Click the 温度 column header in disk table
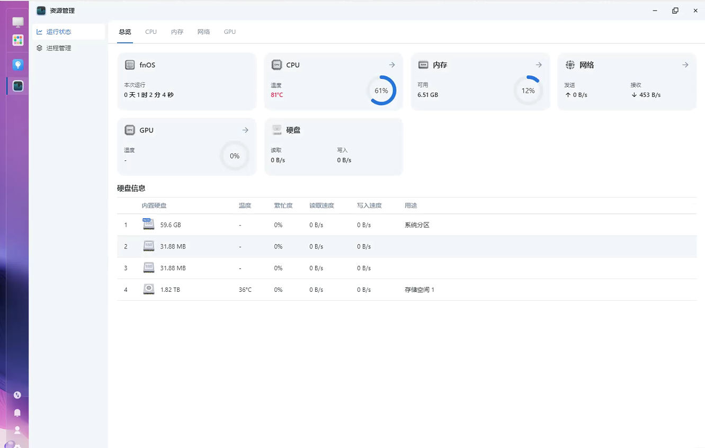 [x=245, y=205]
